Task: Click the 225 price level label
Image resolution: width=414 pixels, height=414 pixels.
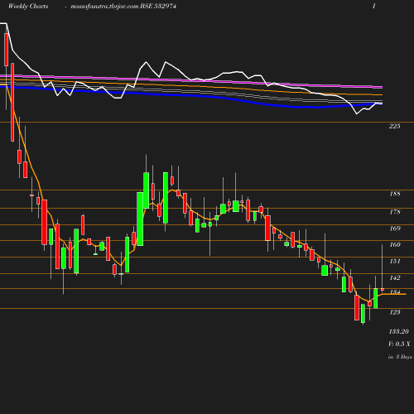Action: pyautogui.click(x=394, y=126)
